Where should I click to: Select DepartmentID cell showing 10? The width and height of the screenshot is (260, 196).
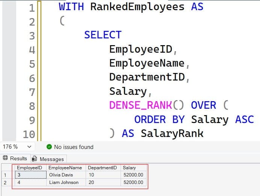(103, 175)
